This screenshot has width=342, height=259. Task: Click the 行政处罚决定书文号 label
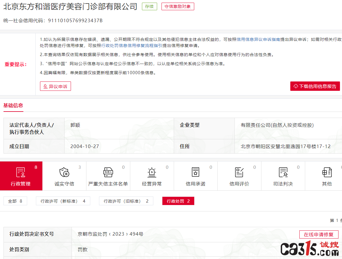tap(32, 234)
